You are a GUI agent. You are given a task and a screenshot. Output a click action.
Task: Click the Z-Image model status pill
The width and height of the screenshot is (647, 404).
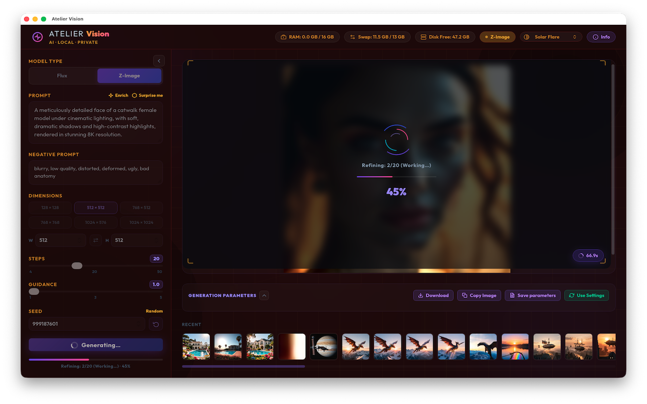point(497,37)
